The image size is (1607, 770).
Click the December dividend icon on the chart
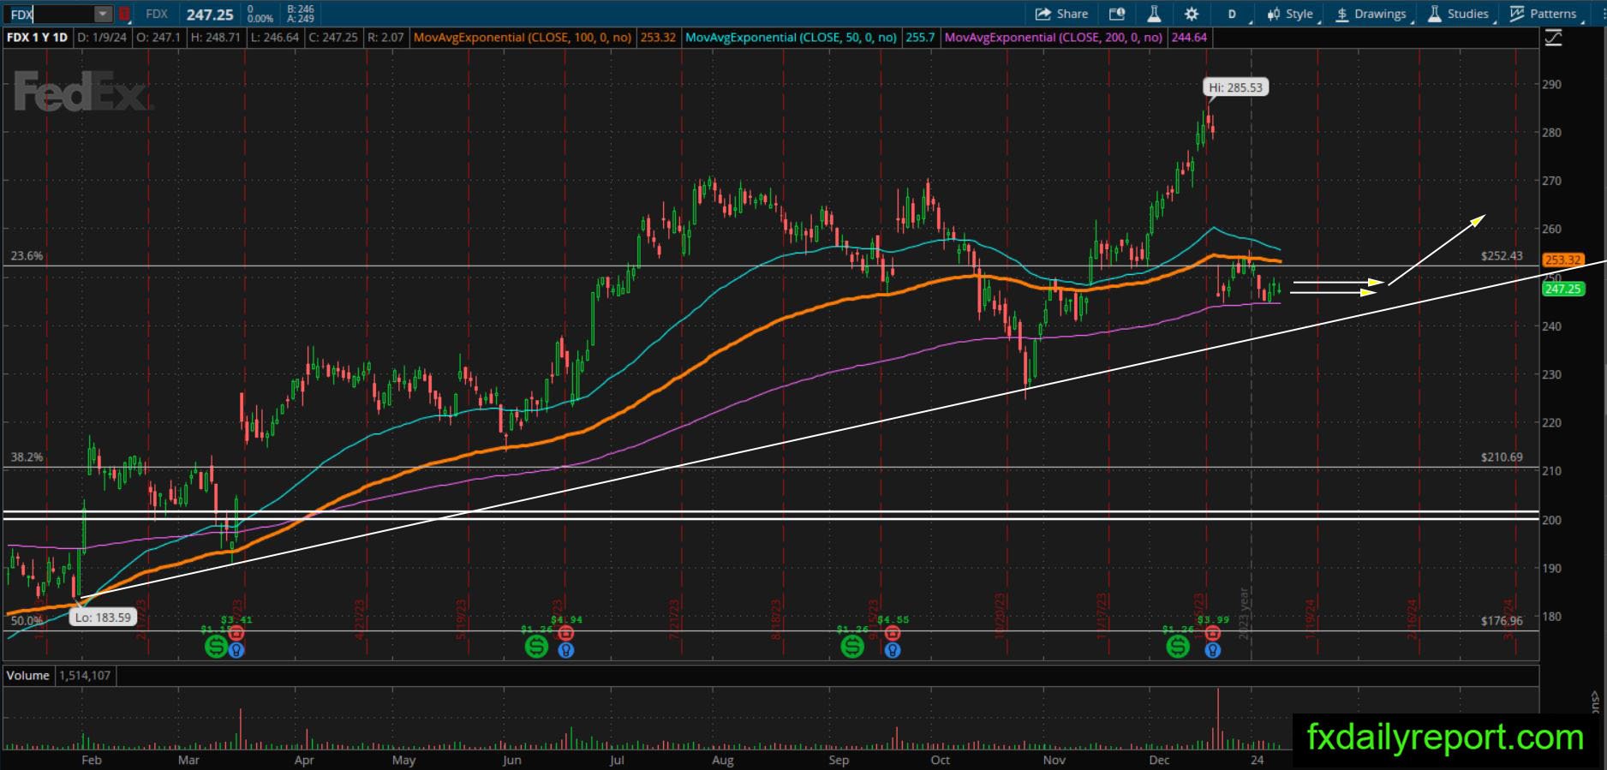point(1178,647)
